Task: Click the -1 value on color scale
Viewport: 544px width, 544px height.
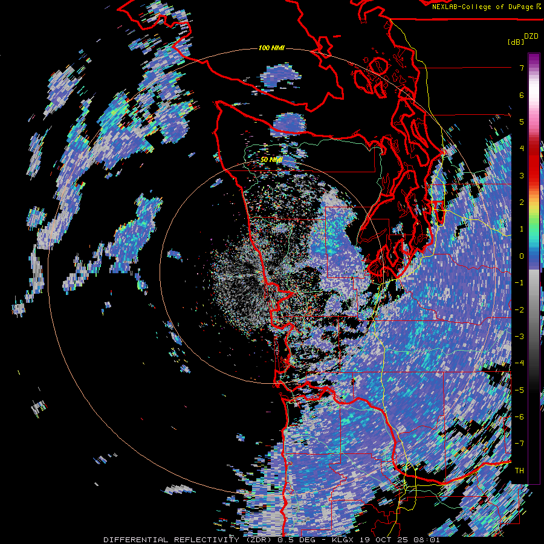Action: coord(519,283)
